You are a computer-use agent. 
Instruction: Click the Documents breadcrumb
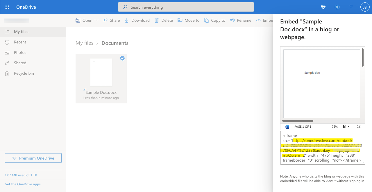(x=115, y=43)
